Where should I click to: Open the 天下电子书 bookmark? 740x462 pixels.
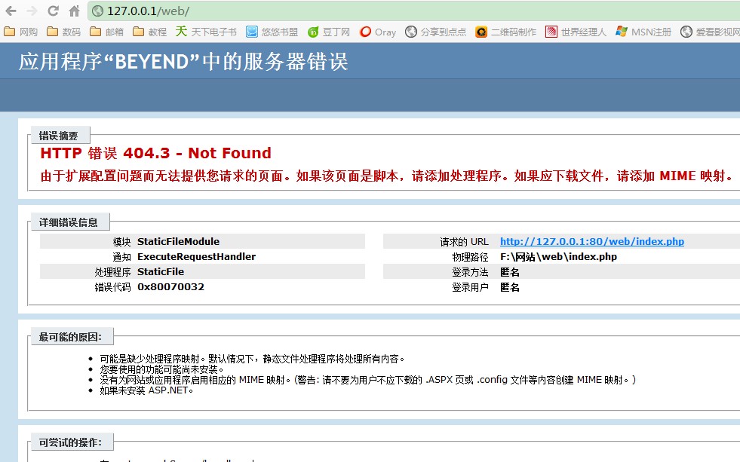(x=206, y=32)
